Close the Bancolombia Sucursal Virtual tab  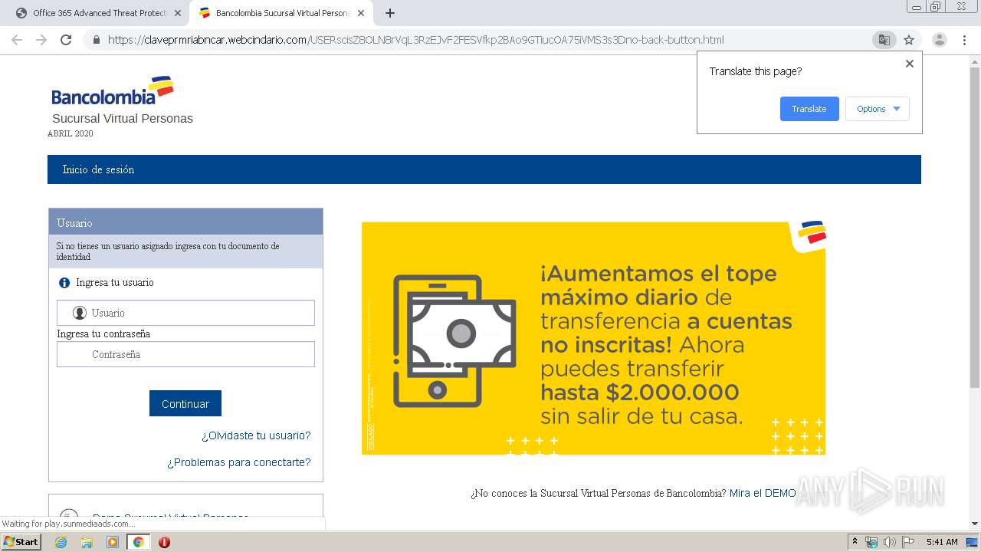(x=360, y=13)
